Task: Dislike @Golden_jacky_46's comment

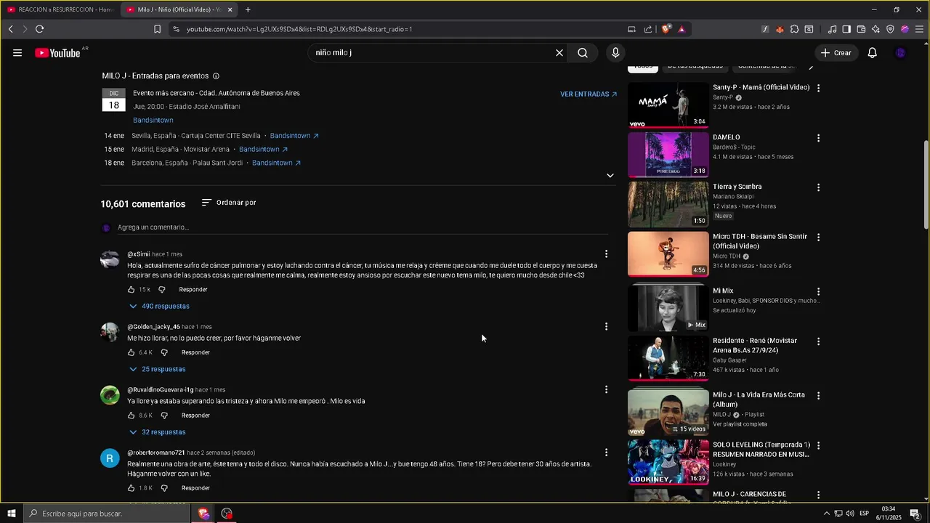Action: (164, 353)
